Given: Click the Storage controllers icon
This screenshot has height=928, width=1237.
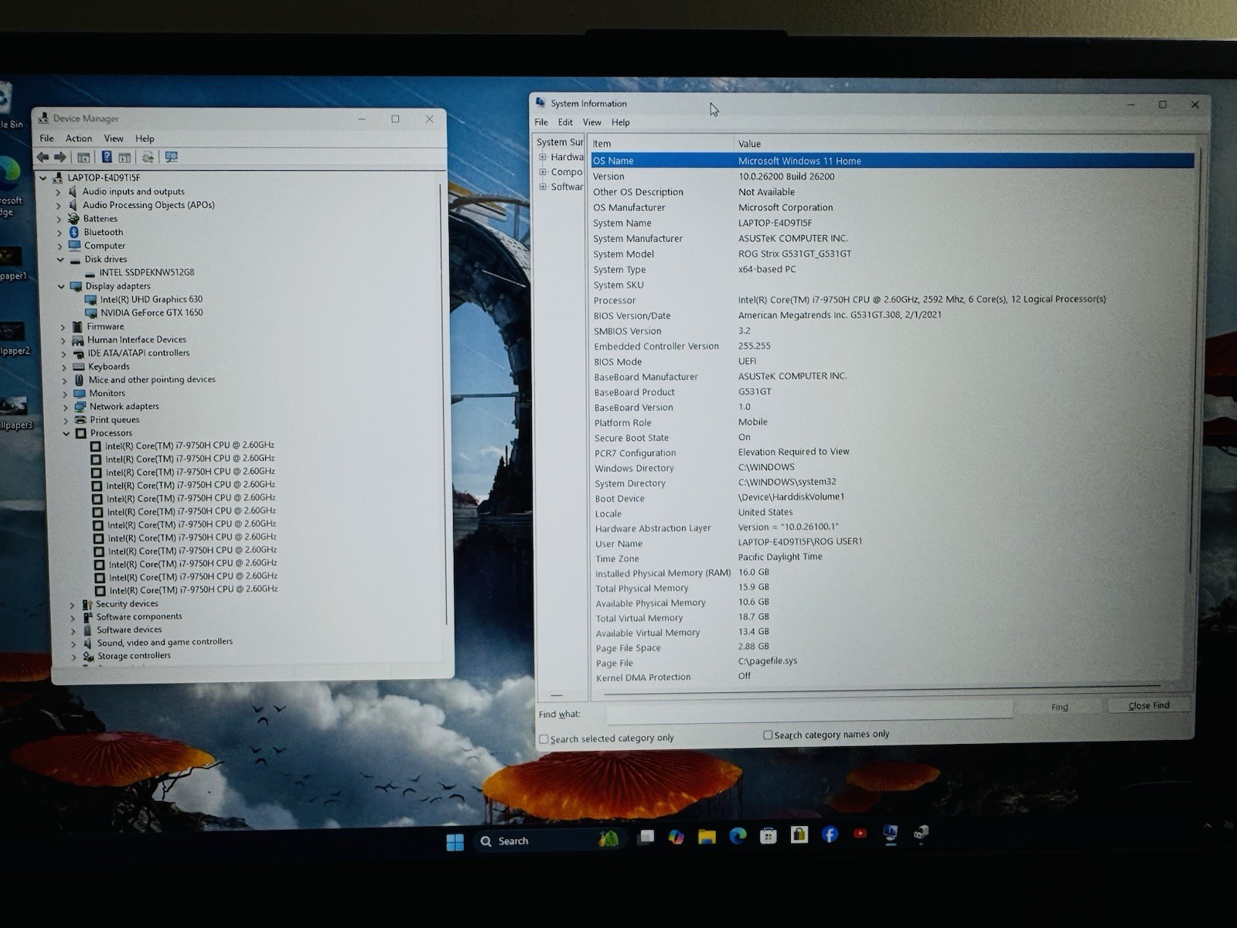Looking at the screenshot, I should pos(89,656).
